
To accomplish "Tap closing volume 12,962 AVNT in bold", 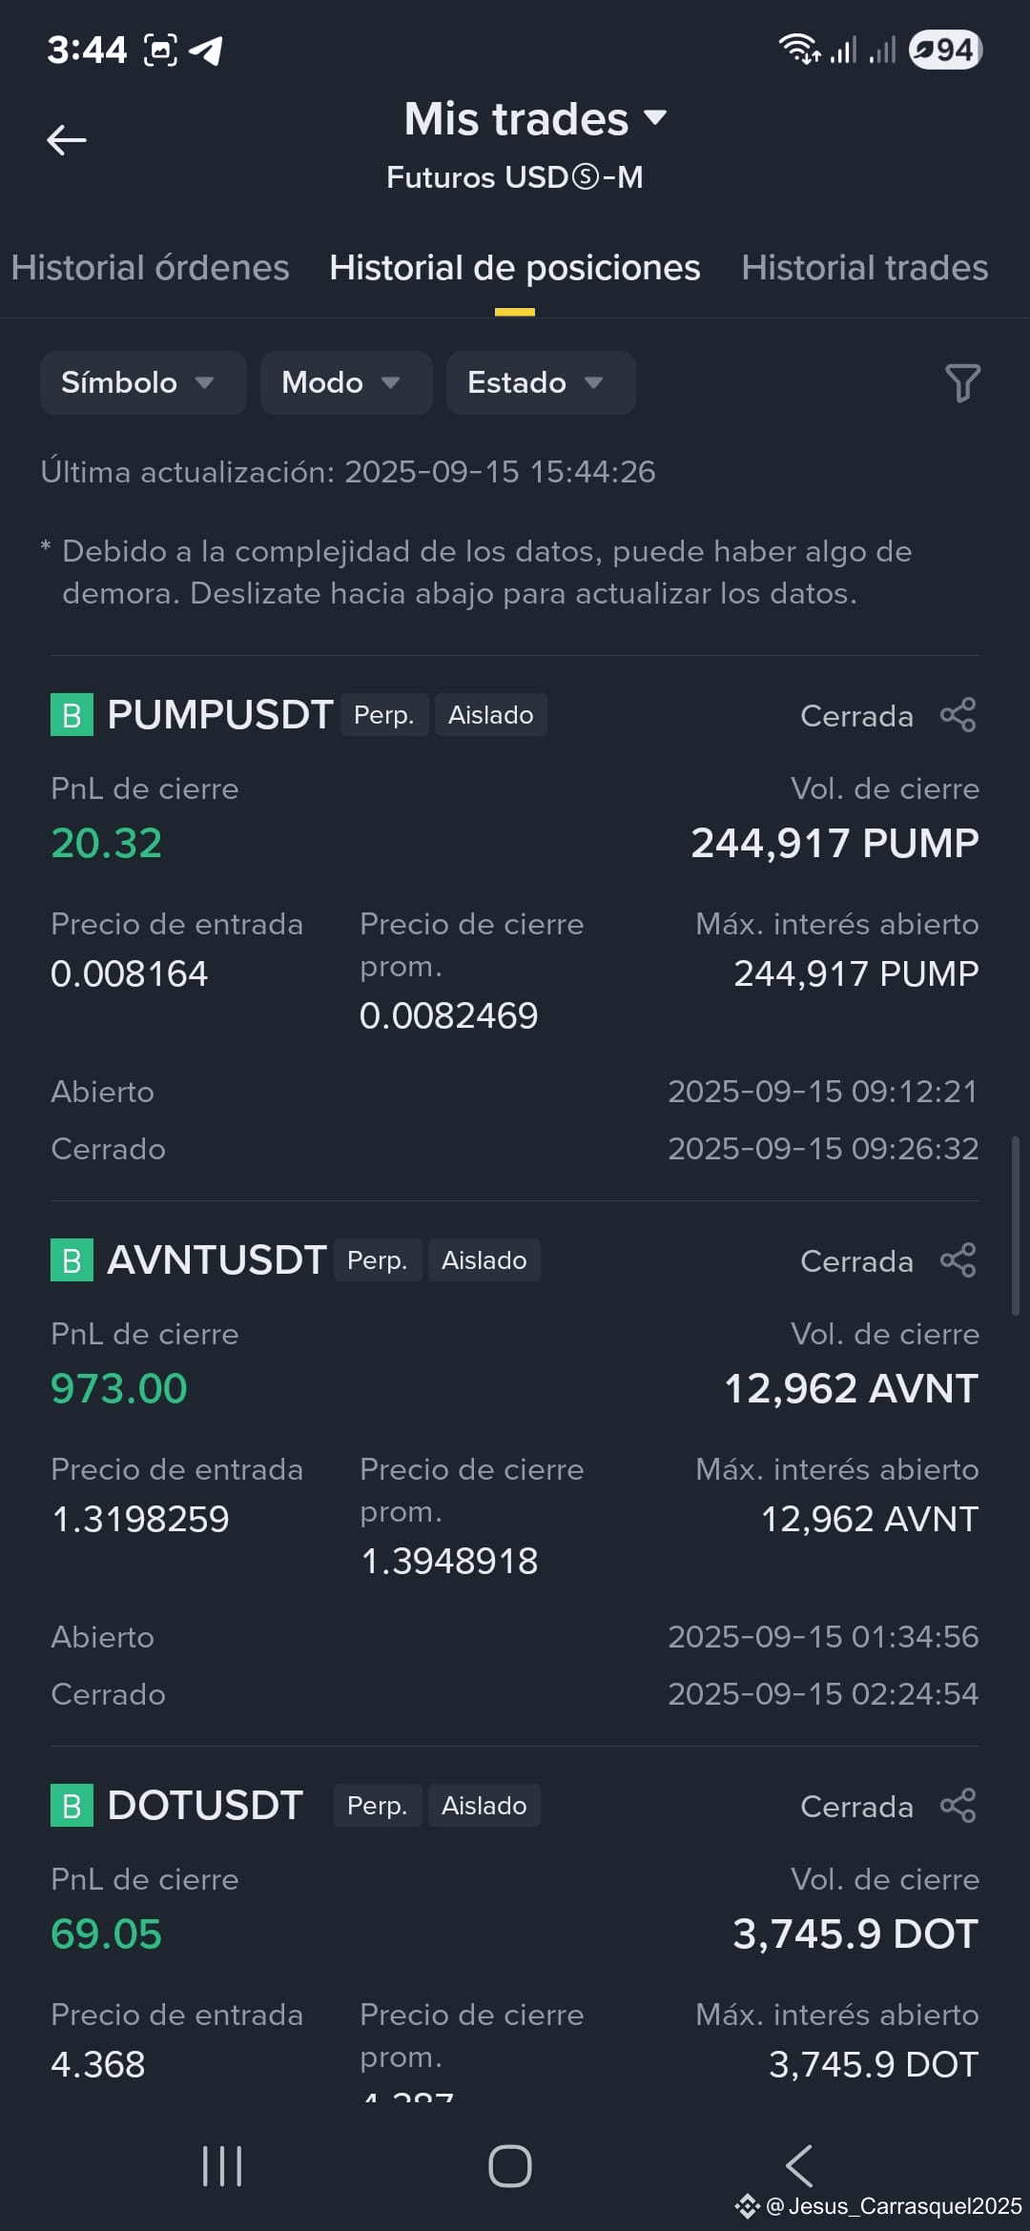I will [852, 1388].
